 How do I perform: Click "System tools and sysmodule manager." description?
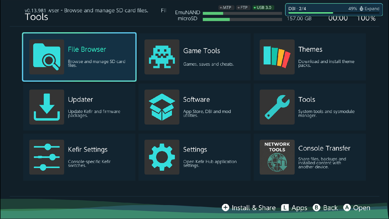coord(326,113)
